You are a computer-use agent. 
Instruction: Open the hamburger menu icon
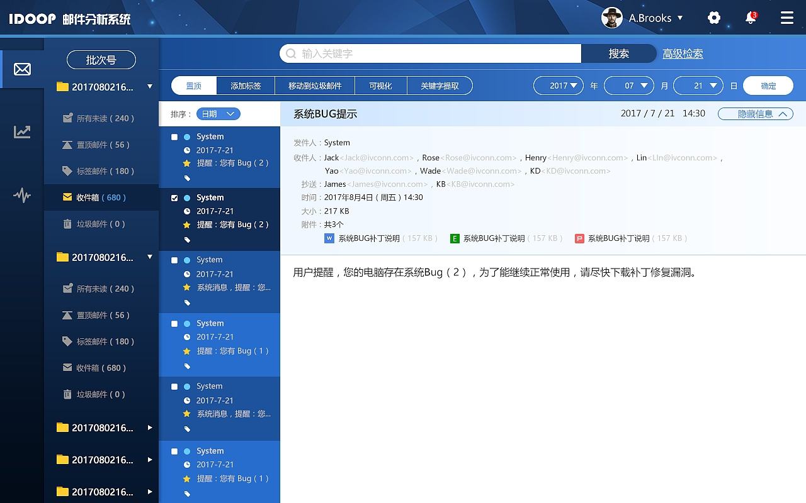coord(787,18)
